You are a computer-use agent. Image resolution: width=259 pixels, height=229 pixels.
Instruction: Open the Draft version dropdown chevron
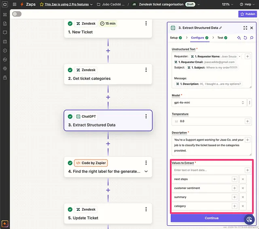click(x=199, y=4)
